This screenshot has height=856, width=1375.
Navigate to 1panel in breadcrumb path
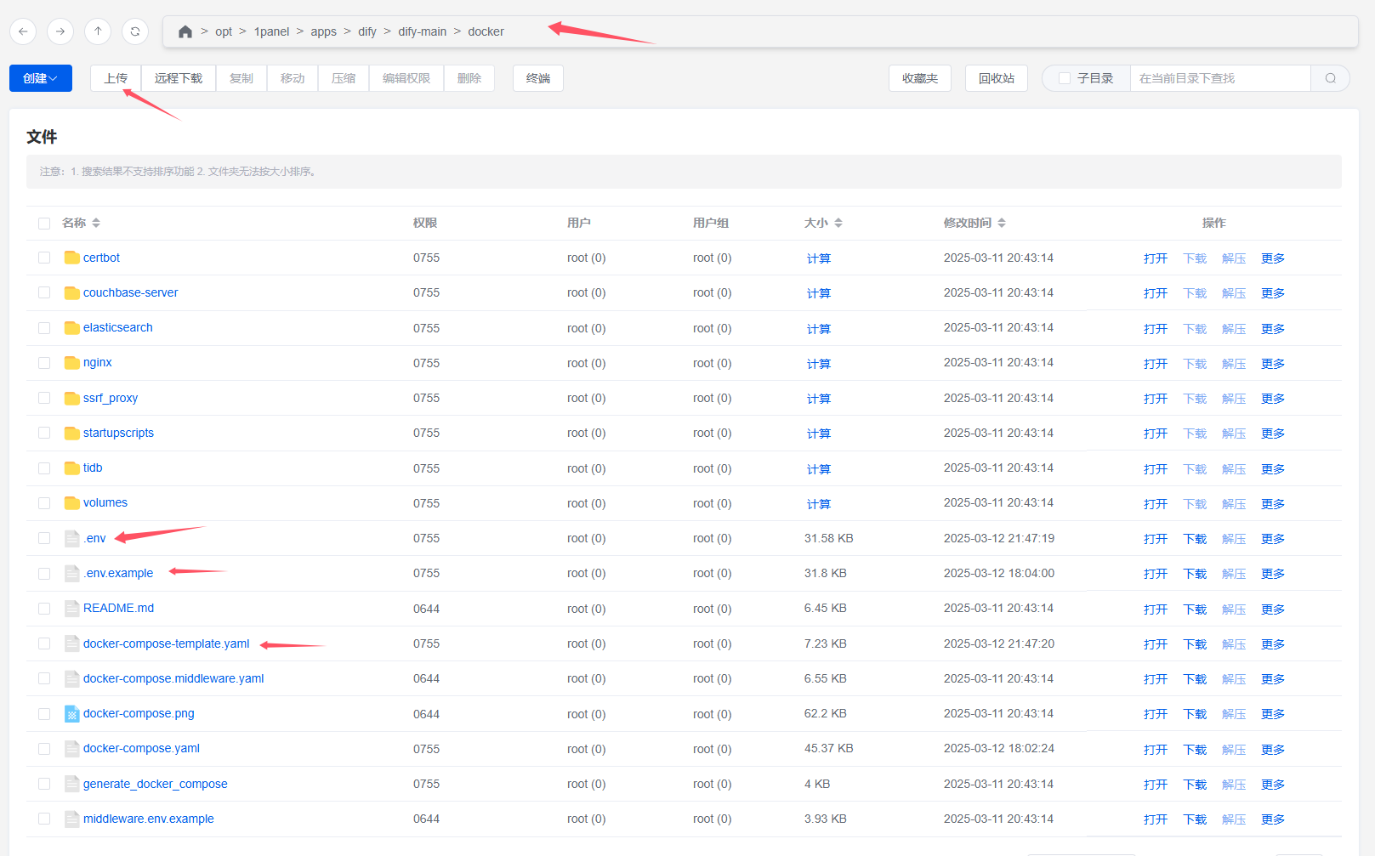pos(271,31)
